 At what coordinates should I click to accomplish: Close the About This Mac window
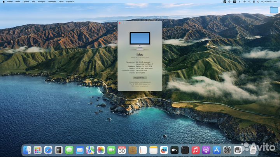120,23
